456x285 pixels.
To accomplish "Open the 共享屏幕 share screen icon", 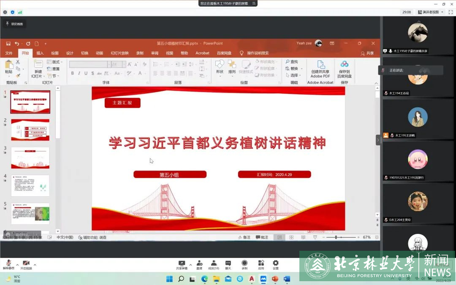I will click(x=182, y=263).
